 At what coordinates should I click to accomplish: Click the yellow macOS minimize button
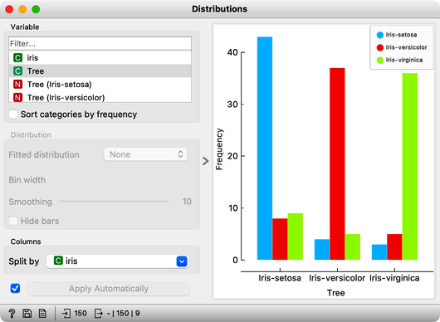click(22, 9)
